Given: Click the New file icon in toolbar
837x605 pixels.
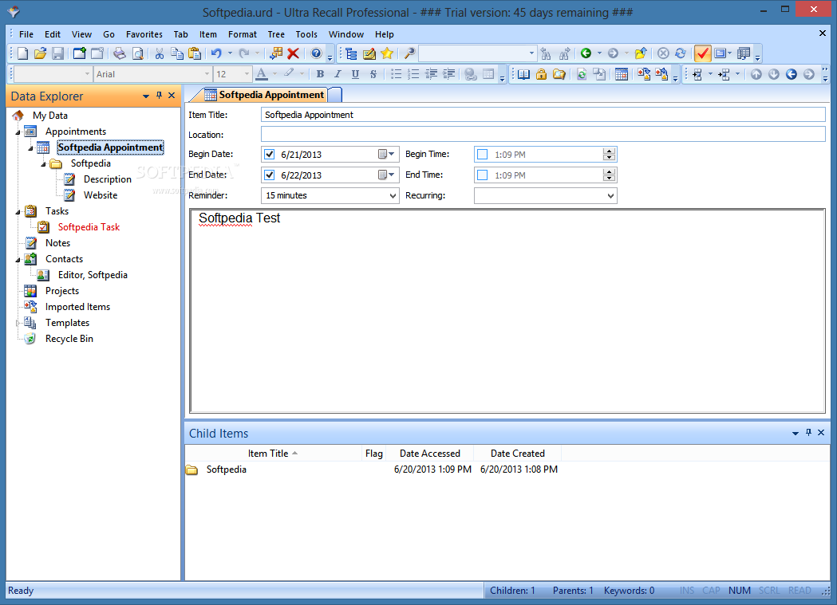Looking at the screenshot, I should pos(22,53).
